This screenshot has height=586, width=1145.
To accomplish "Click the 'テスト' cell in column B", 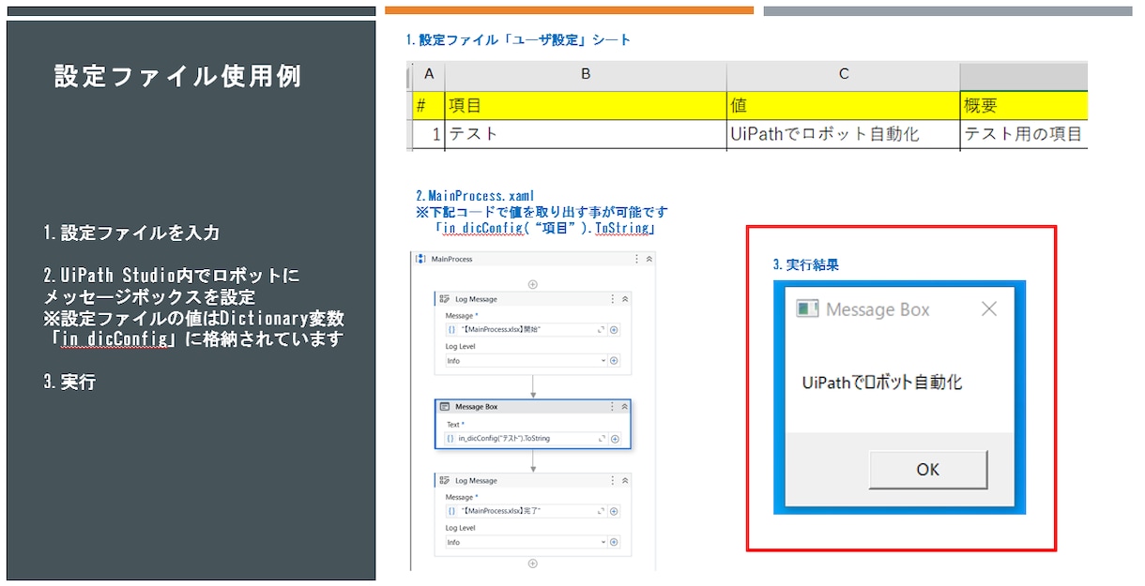I will tap(586, 134).
